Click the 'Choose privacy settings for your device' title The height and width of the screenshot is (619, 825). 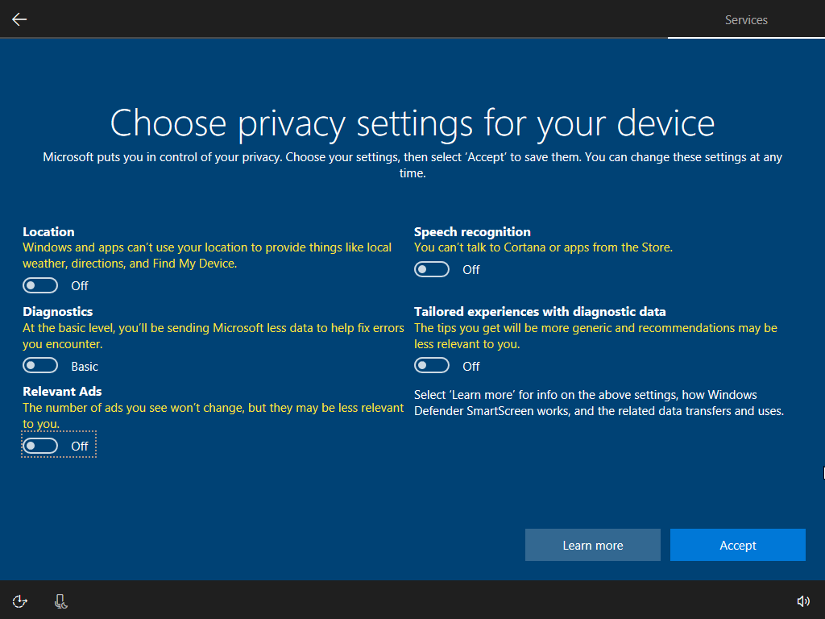tap(412, 123)
